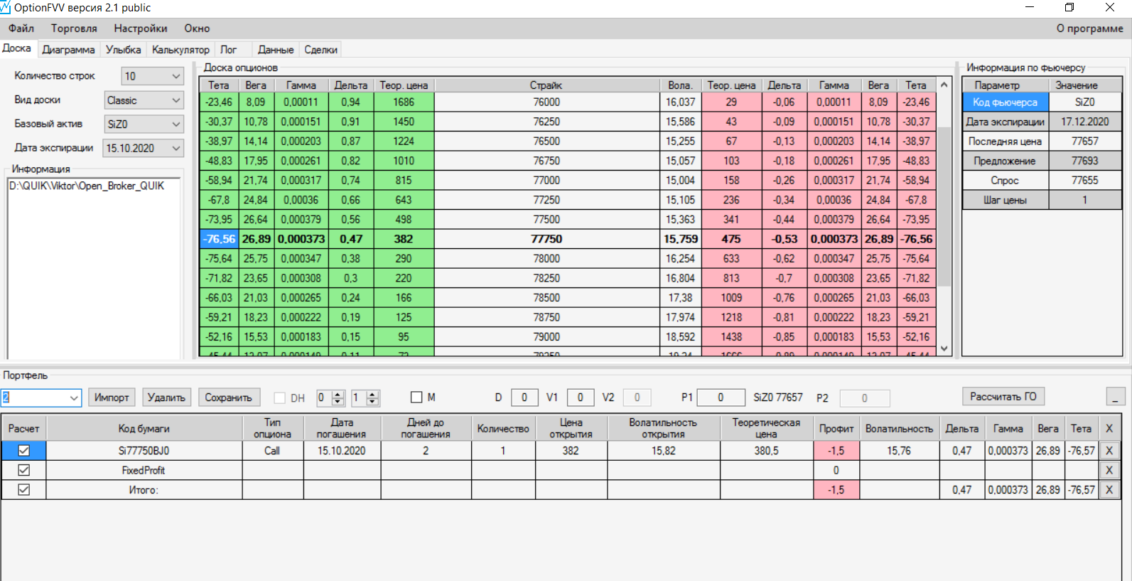Click the X button in the FixedProfit row
The height and width of the screenshot is (581, 1132).
(1109, 470)
